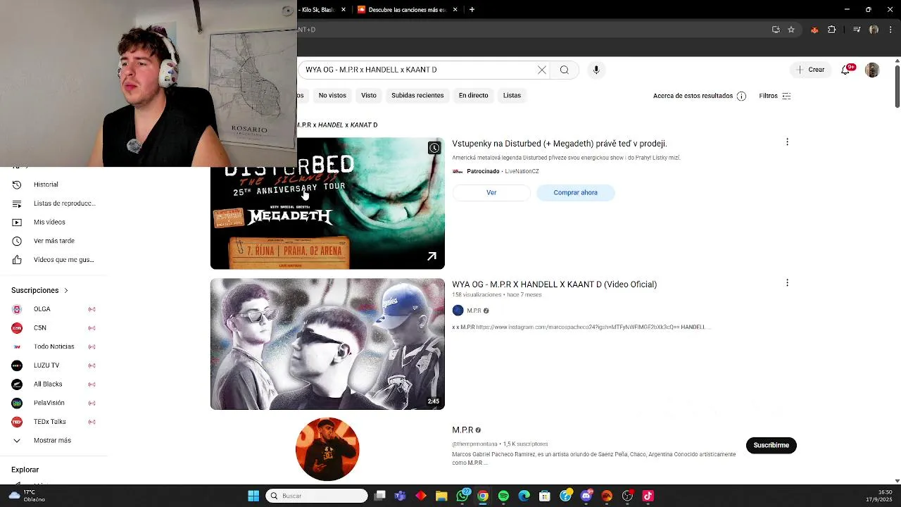Image resolution: width=901 pixels, height=507 pixels.
Task: Open Todo Noticias subscription channel
Action: pos(53,346)
